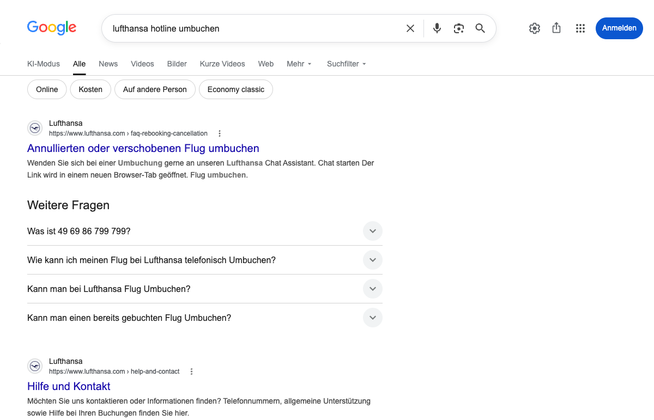
Task: Switch to the KI-Modus tab
Action: tap(44, 64)
